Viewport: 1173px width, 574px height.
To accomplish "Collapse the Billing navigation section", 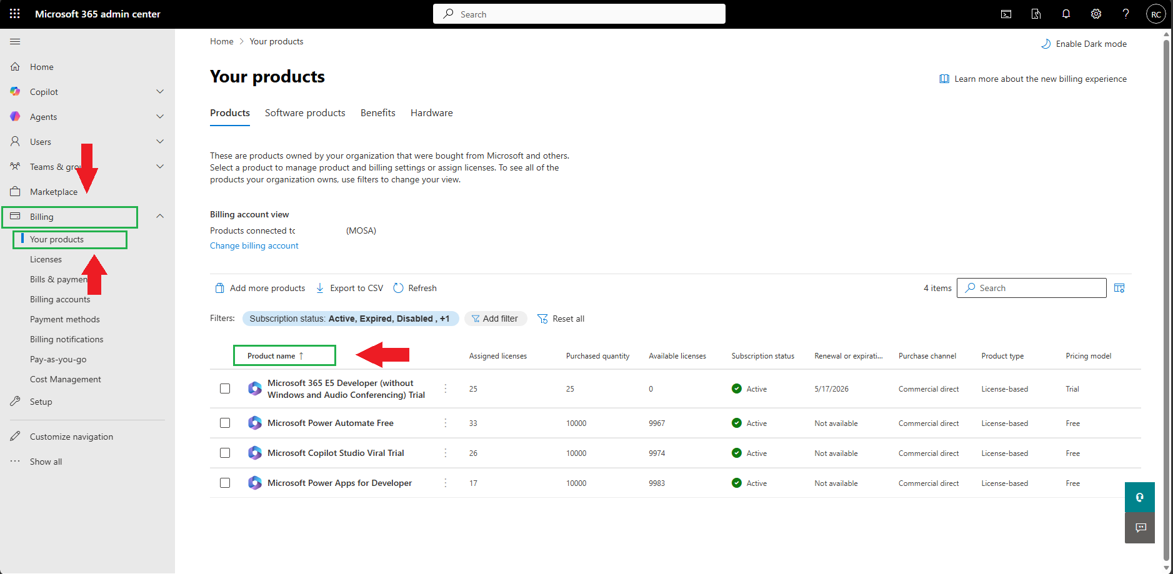I will [160, 216].
